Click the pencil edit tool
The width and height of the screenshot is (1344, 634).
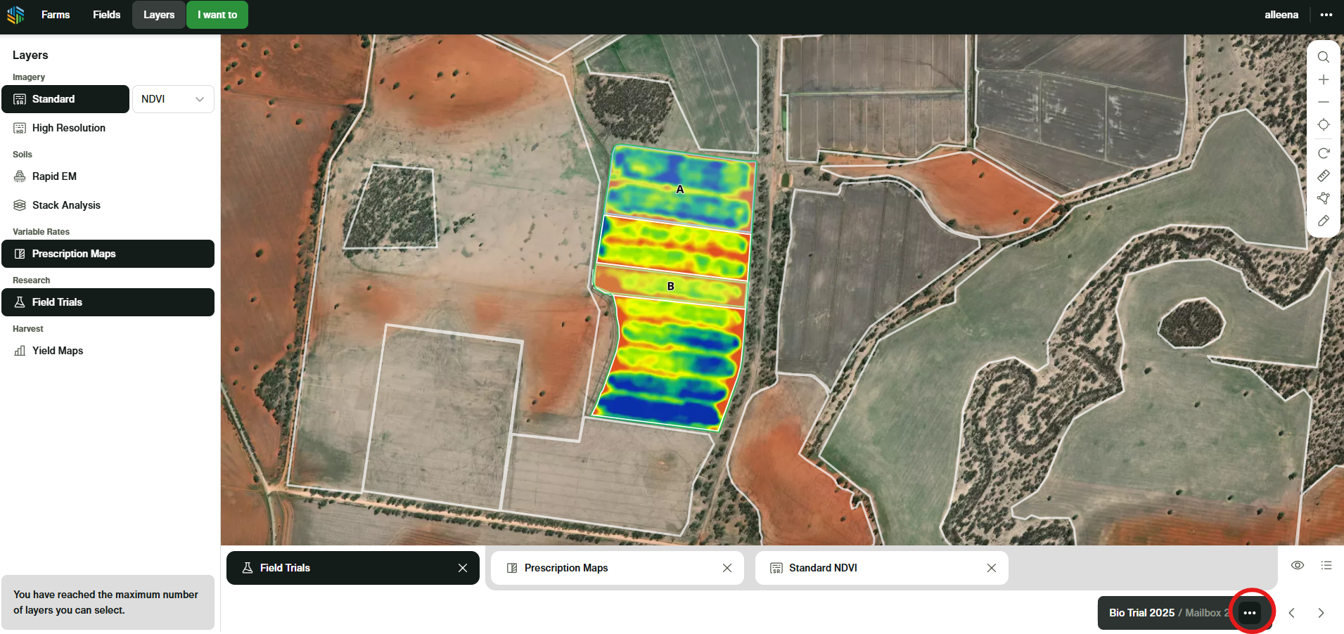click(x=1323, y=221)
